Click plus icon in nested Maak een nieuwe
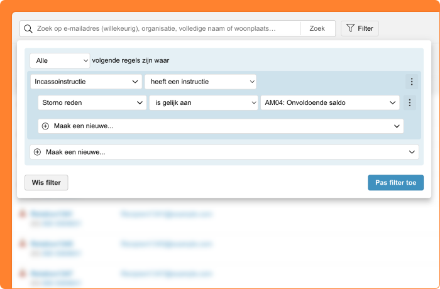 pos(45,126)
